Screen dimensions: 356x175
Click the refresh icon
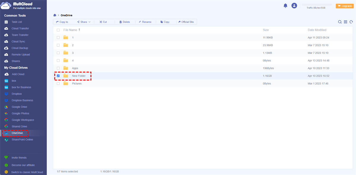351,22
